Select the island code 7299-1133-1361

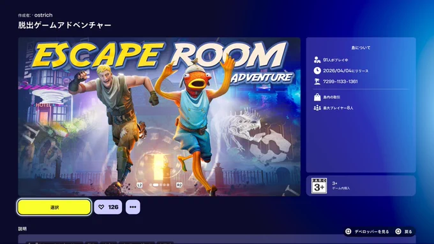340,82
